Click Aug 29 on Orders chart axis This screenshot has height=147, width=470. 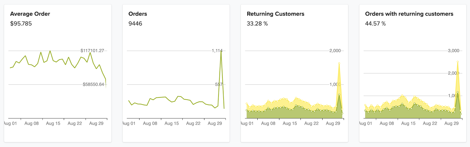tap(215, 124)
